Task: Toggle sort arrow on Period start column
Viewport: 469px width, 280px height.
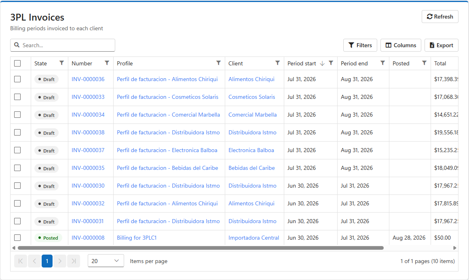Action: 322,63
